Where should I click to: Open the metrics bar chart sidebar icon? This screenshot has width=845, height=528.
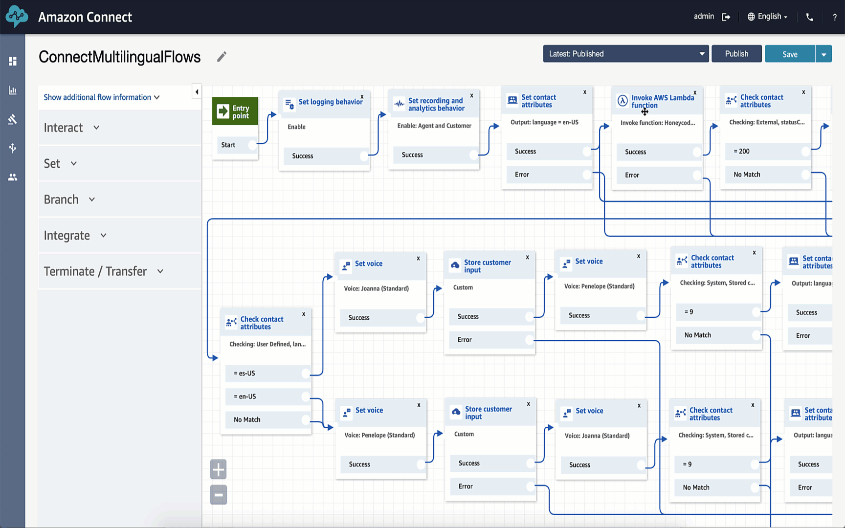(x=13, y=90)
